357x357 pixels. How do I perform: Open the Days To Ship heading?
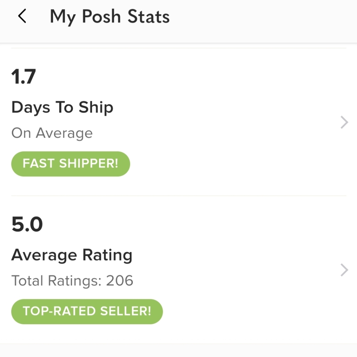[x=62, y=107]
